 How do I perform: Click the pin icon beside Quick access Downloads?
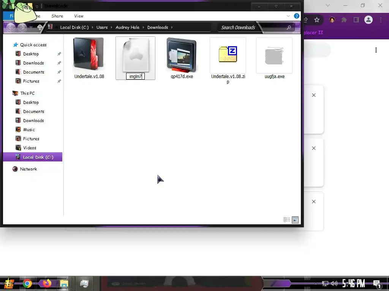[x=59, y=63]
